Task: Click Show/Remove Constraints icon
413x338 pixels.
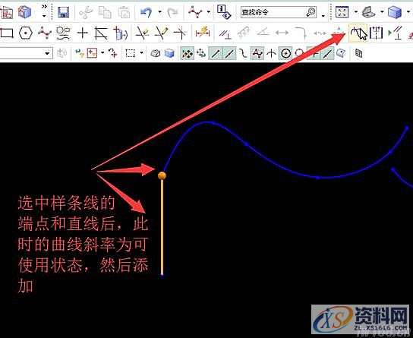Action: [x=396, y=33]
